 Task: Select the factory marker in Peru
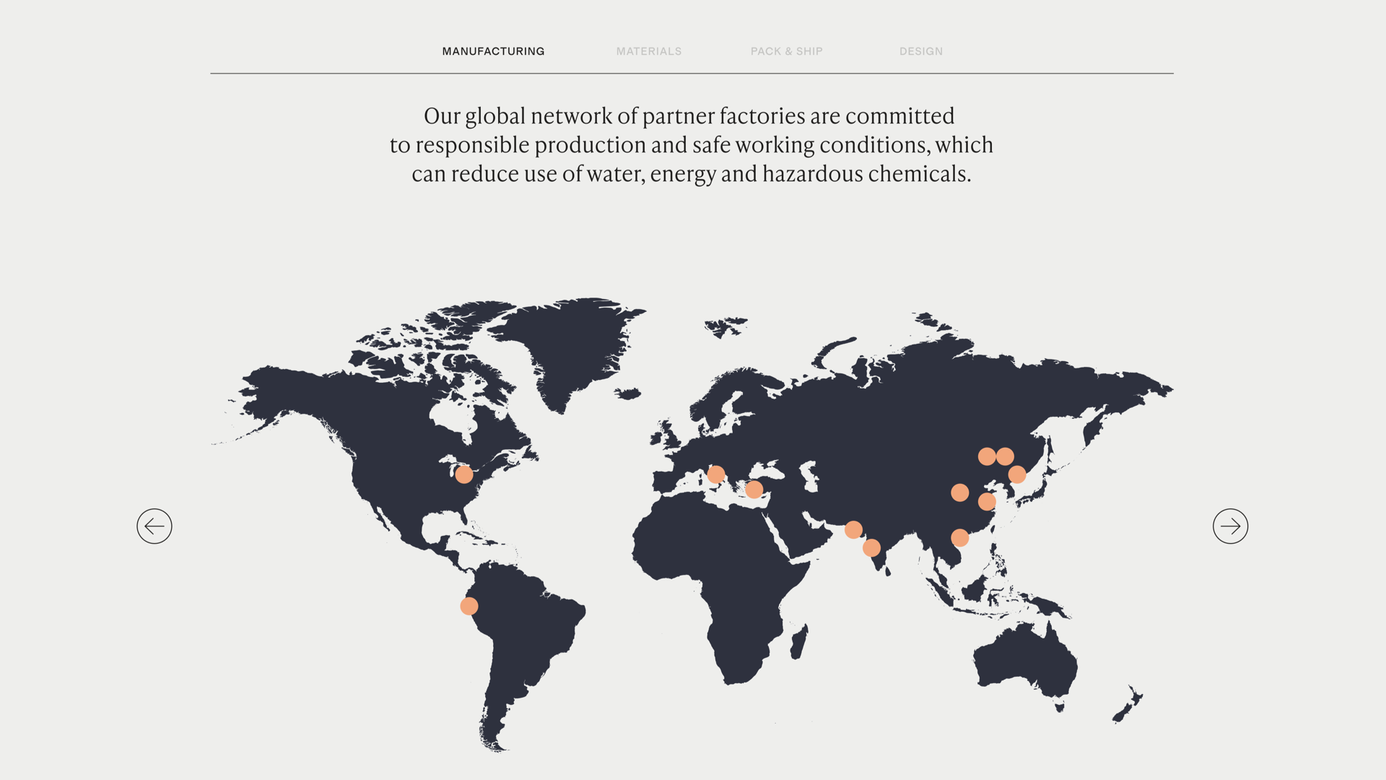469,606
